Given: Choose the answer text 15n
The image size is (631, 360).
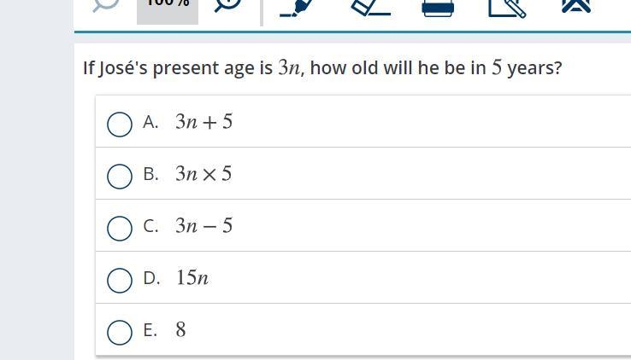Looking at the screenshot, I should (192, 278).
